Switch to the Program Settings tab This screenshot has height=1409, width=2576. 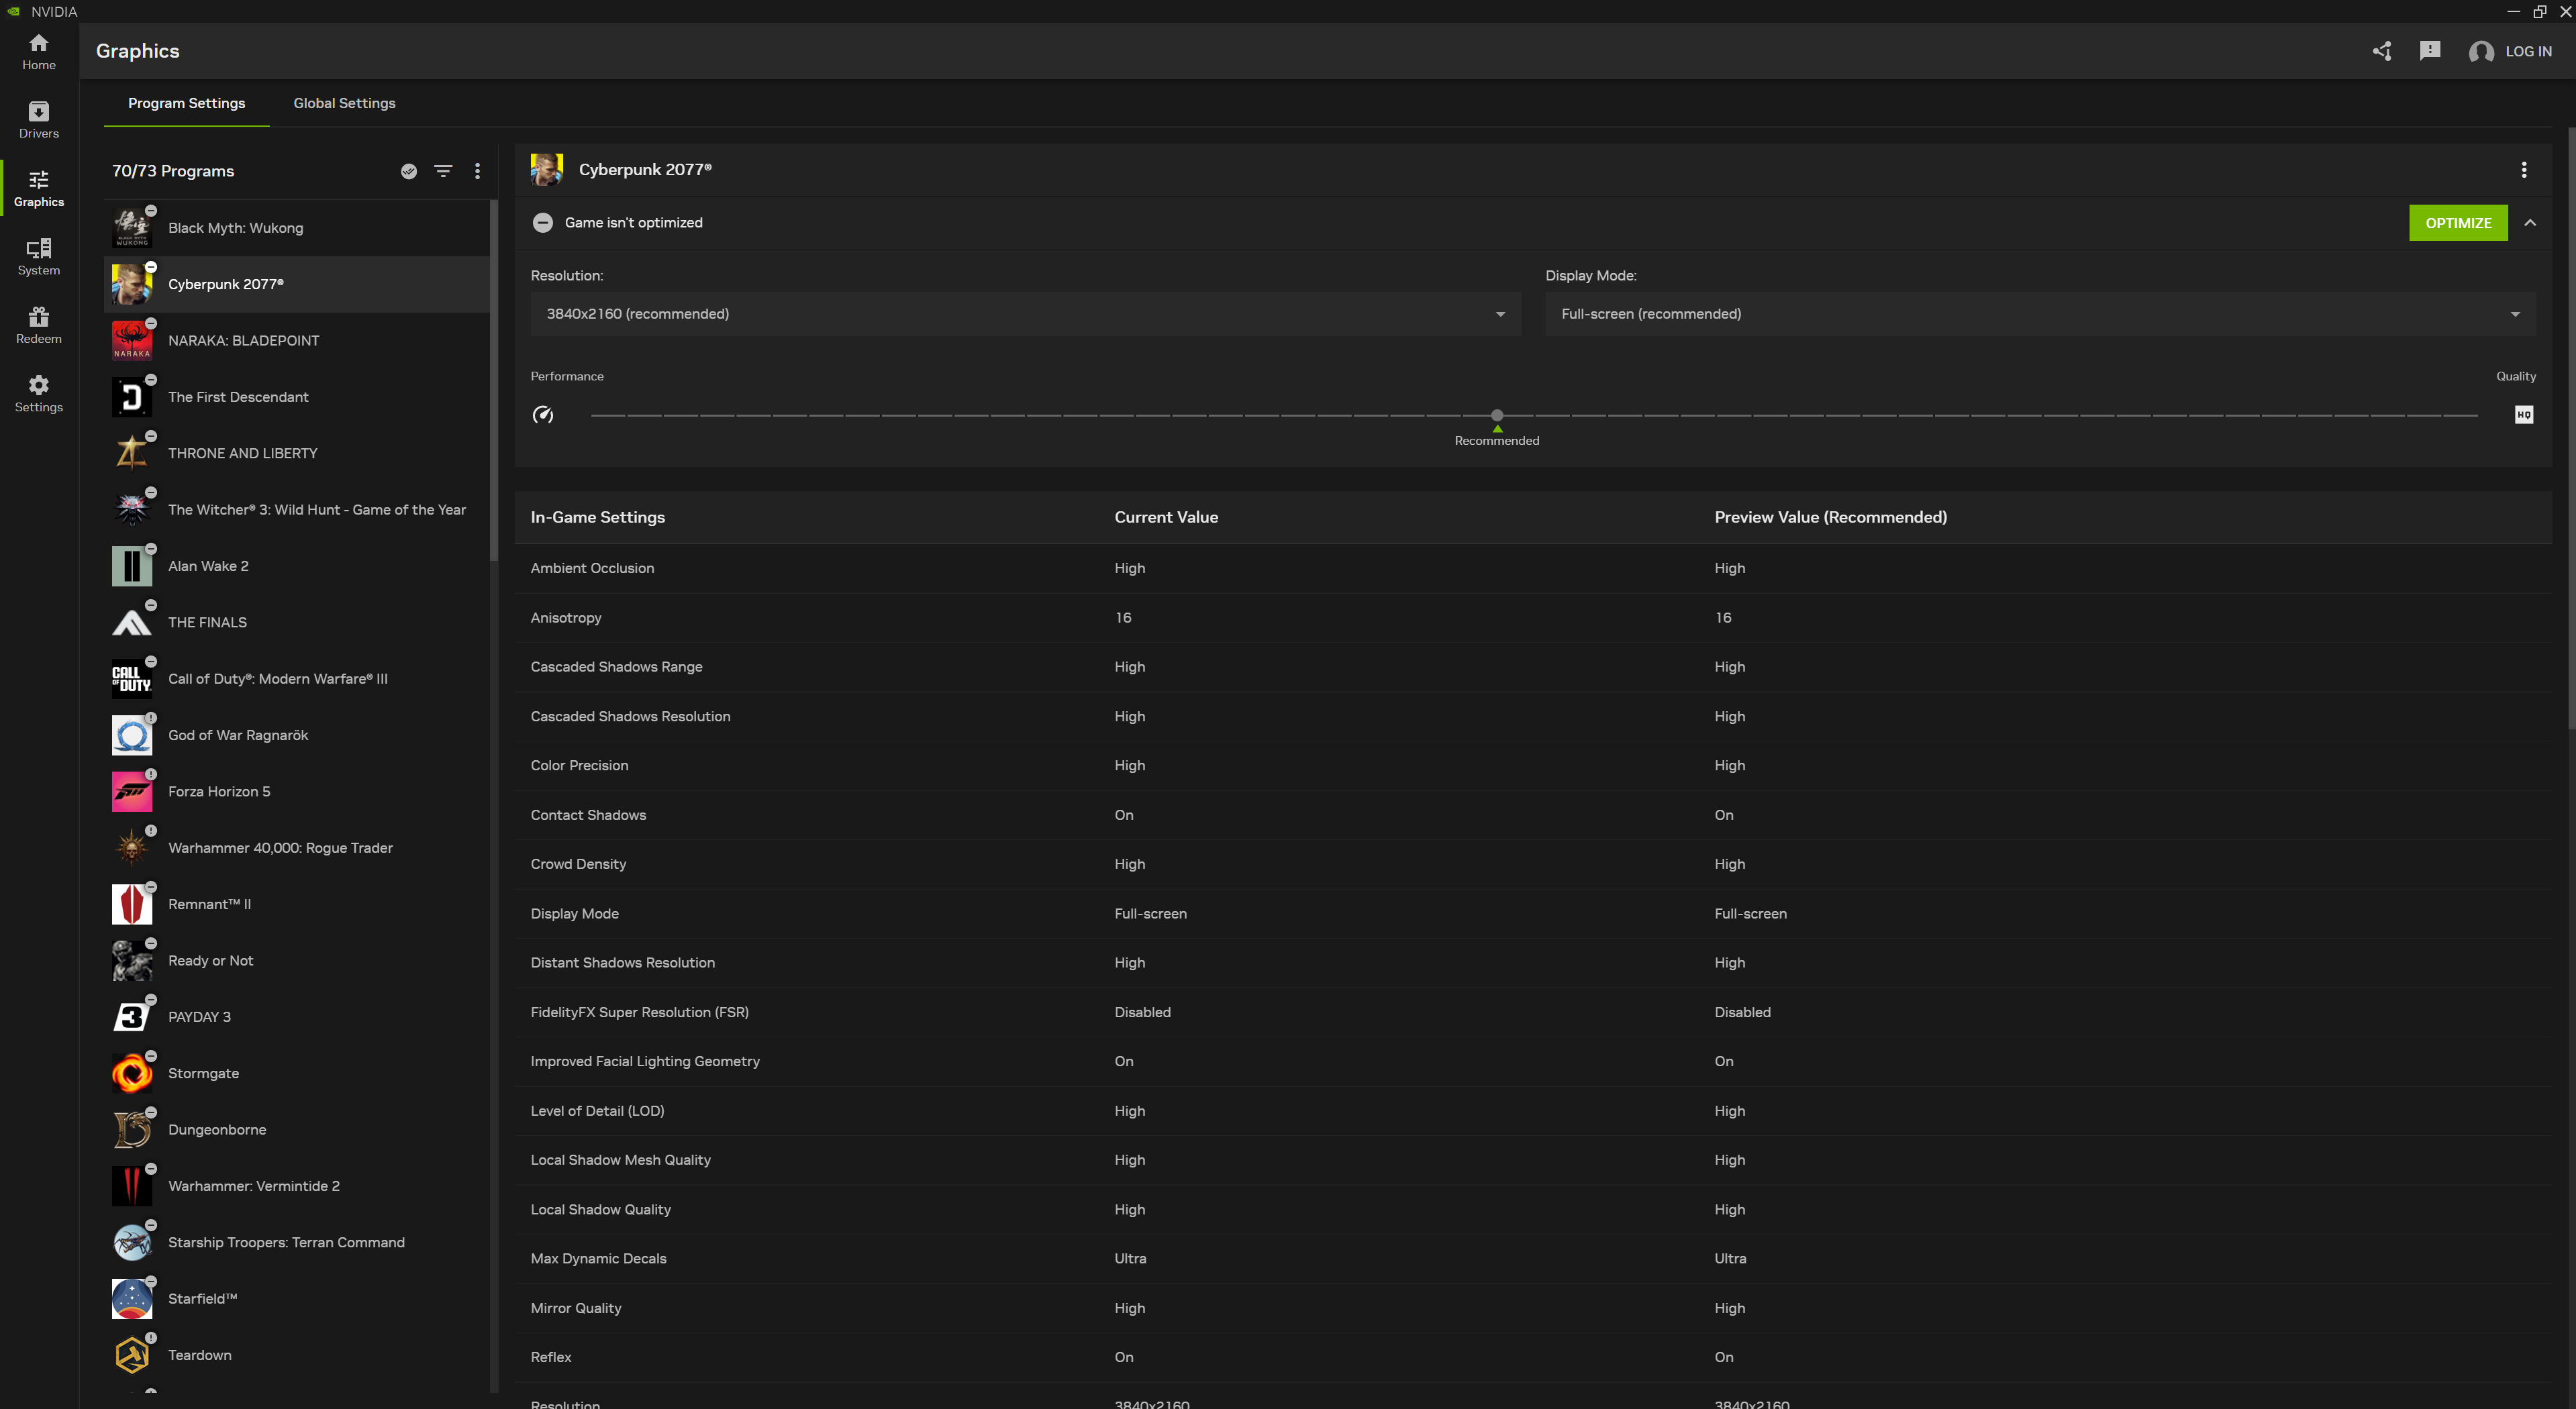186,103
